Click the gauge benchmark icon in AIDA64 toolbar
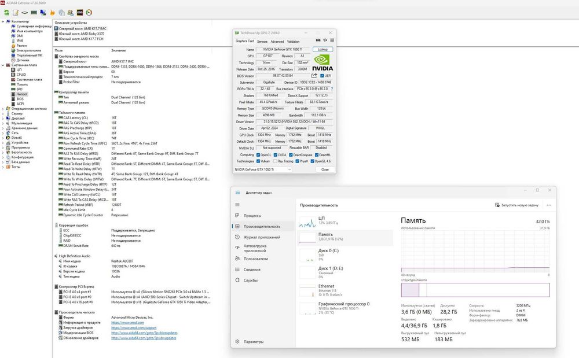 [89, 13]
